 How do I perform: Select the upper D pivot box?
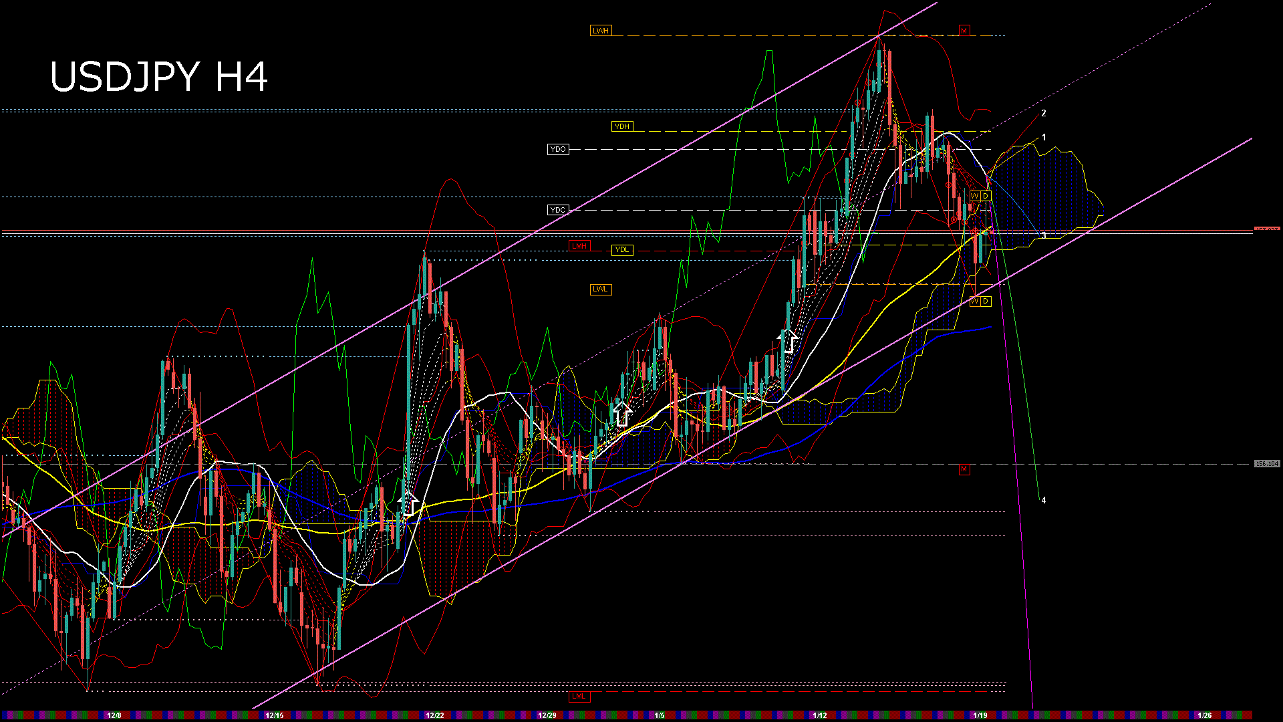click(986, 196)
